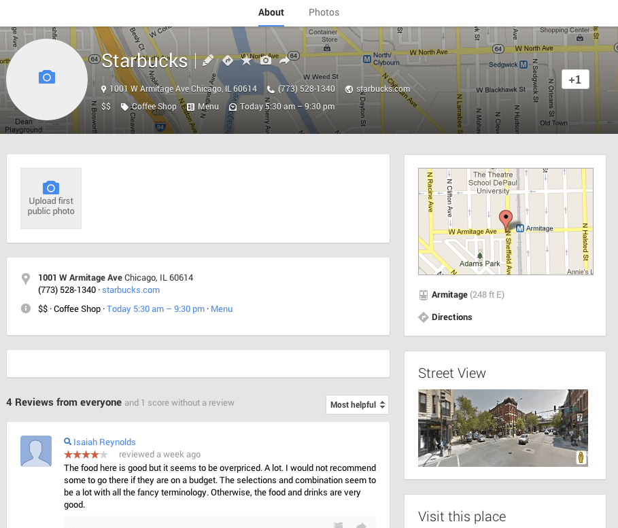618x528 pixels.
Task: Open the Menu link in header banner
Action: 208,107
